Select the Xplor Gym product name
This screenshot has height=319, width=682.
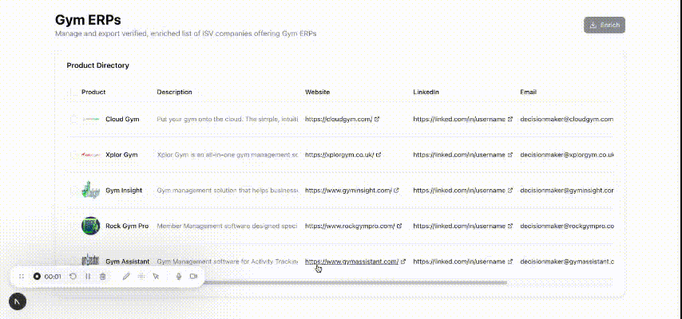pos(121,155)
